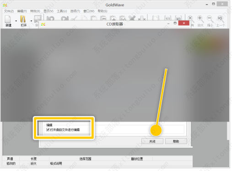
Task: Click the 缩小 zoom out magnifier
Action: click(x=210, y=19)
